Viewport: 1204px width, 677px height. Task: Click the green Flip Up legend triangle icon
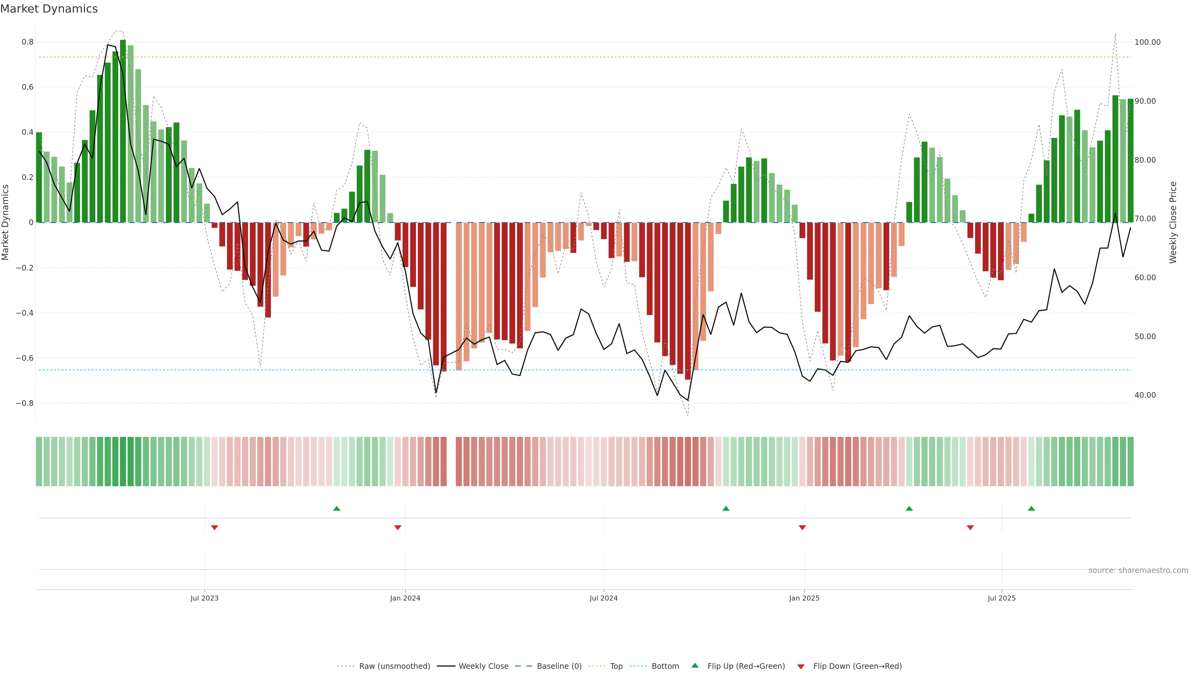point(695,666)
